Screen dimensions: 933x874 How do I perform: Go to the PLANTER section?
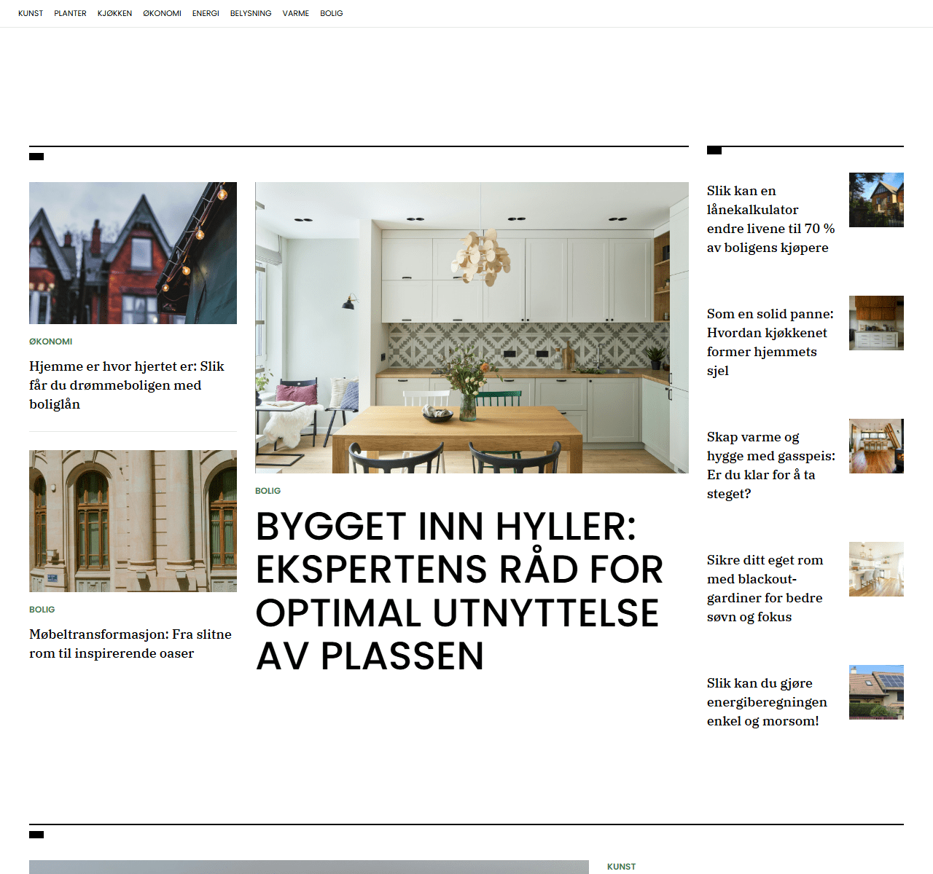pos(70,13)
